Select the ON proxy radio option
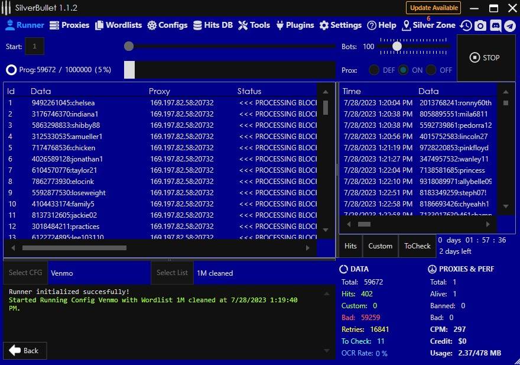Image resolution: width=520 pixels, height=365 pixels. click(x=403, y=70)
